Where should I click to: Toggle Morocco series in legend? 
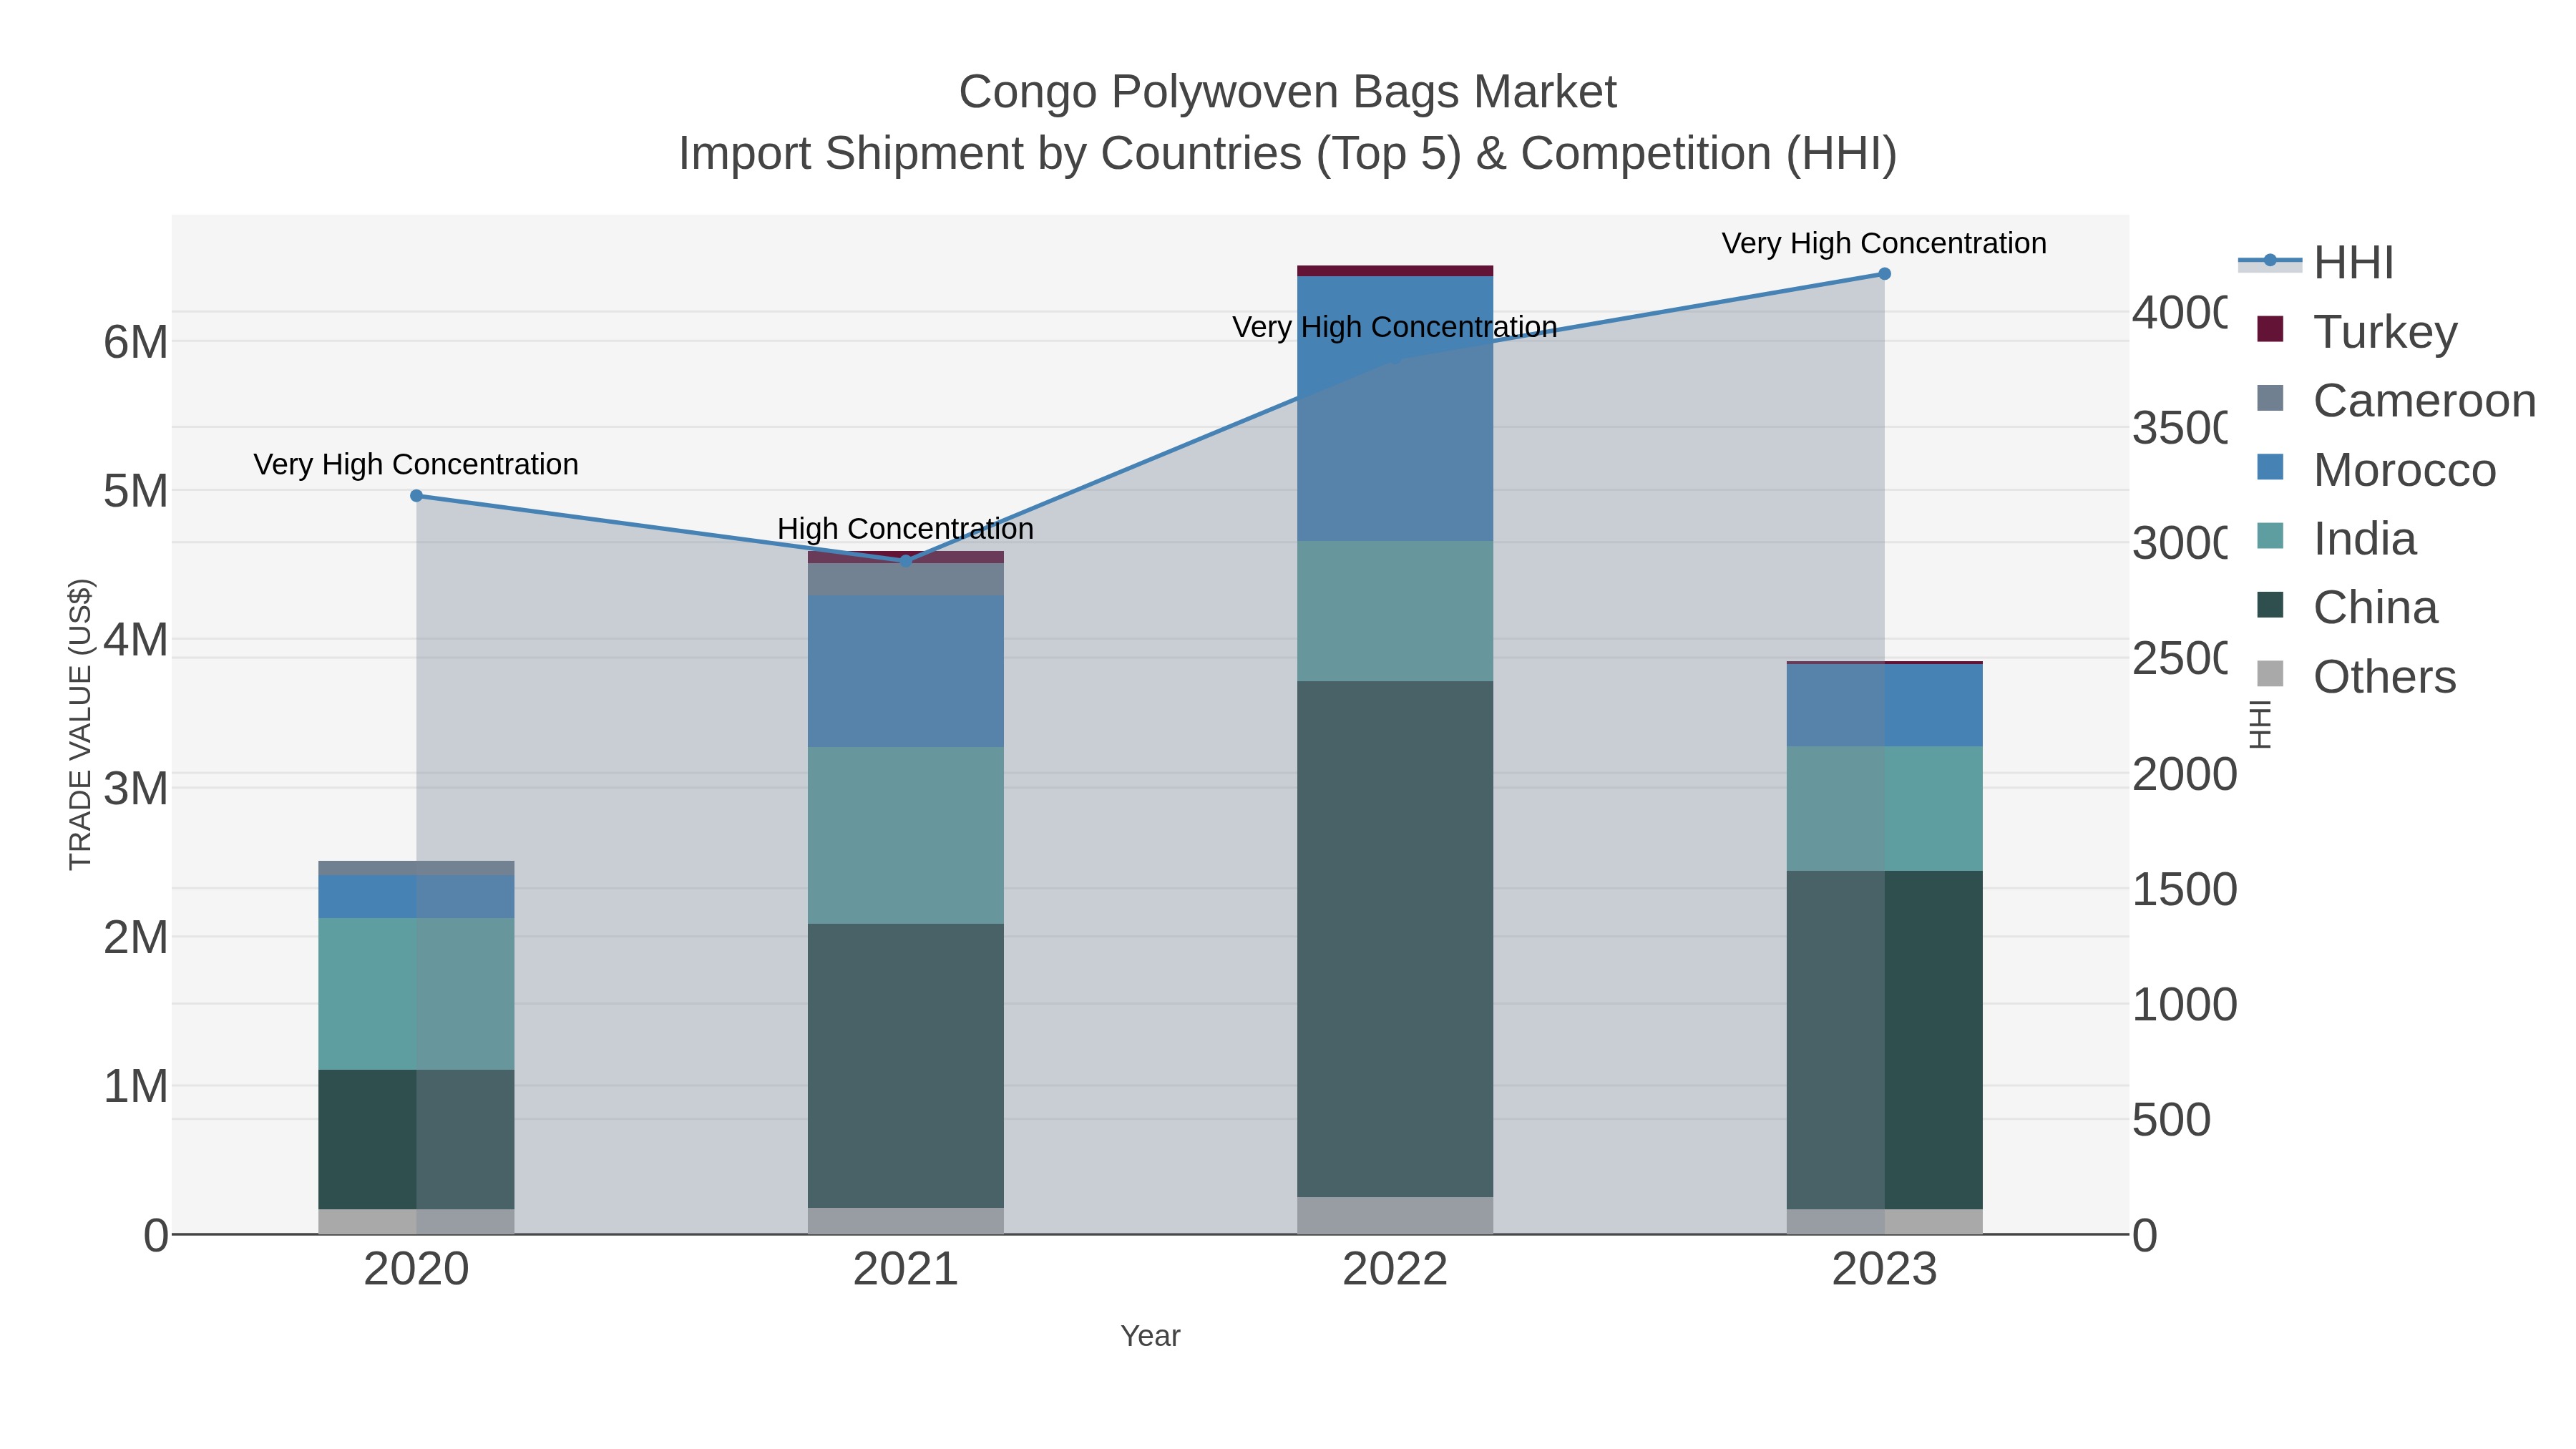pos(2376,469)
